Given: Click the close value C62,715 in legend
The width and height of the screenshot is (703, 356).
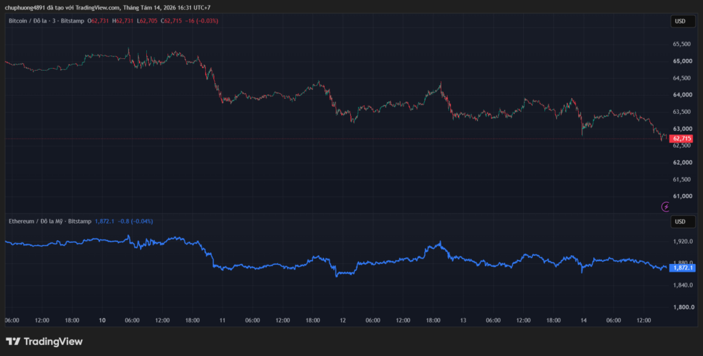Looking at the screenshot, I should coord(171,21).
